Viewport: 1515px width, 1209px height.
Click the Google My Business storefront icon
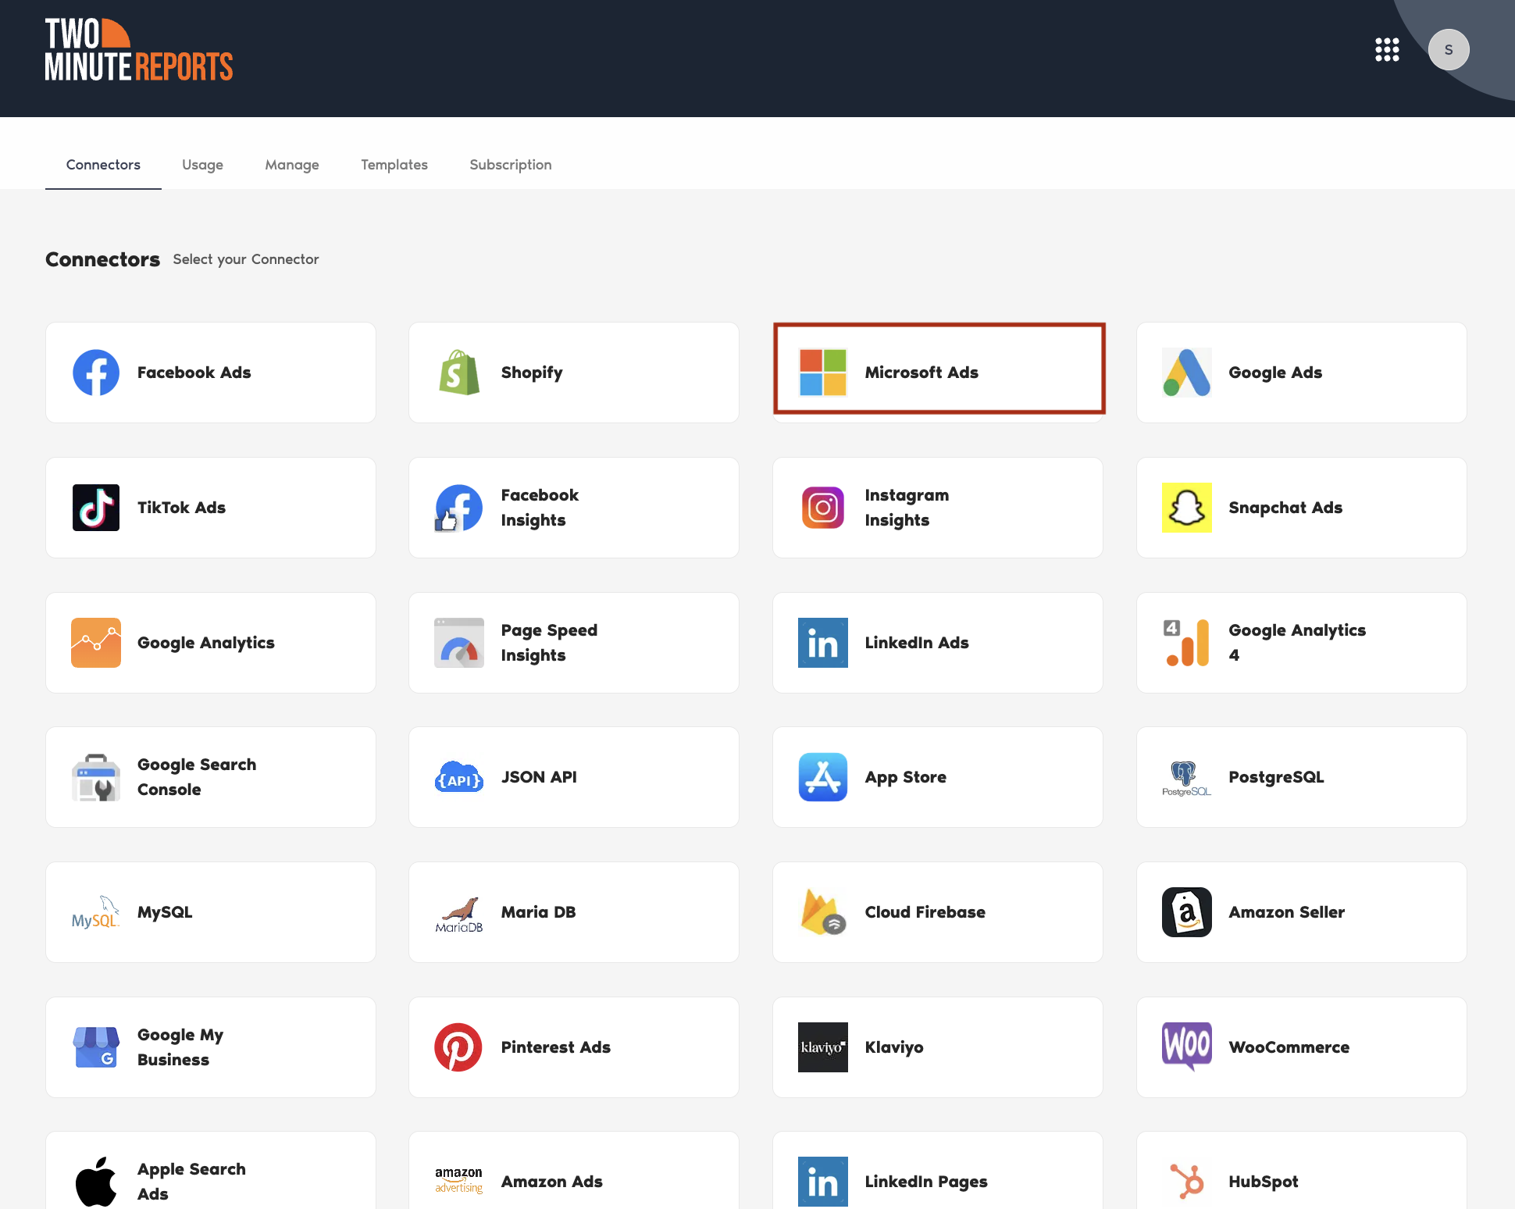coord(96,1047)
